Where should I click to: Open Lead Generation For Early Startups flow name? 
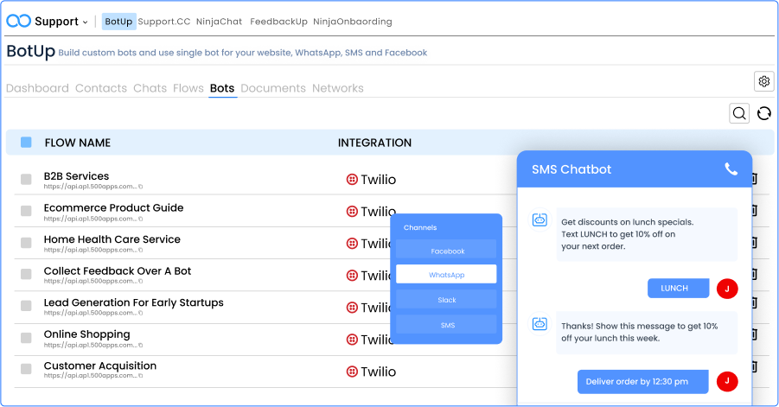click(x=134, y=302)
